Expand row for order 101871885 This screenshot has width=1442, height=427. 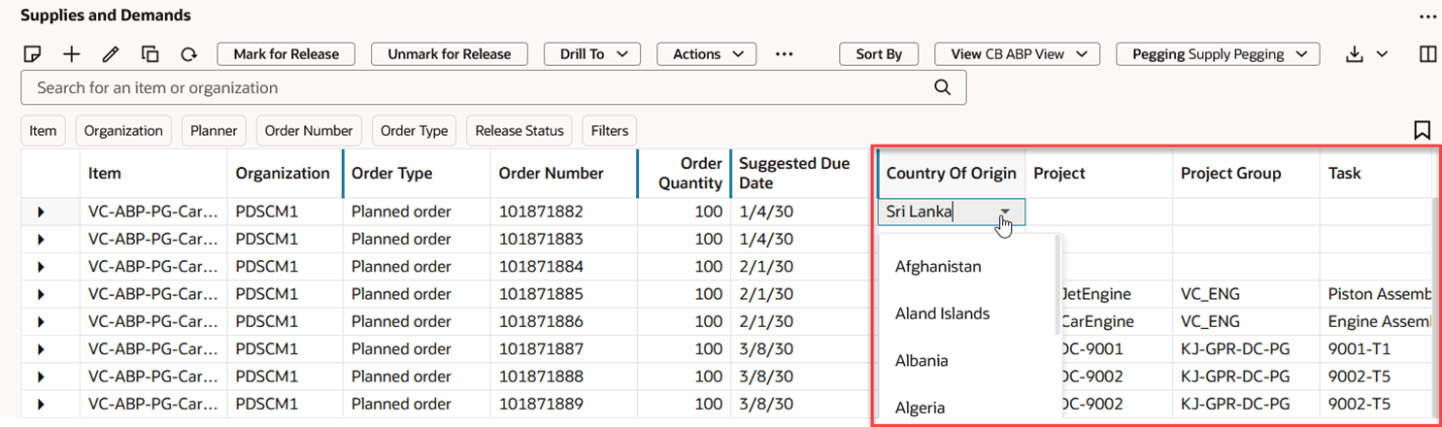41,293
